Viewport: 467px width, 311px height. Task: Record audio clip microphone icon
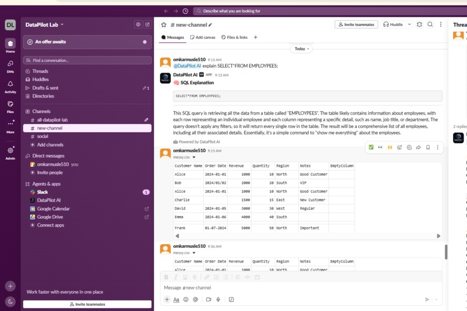tap(218, 299)
